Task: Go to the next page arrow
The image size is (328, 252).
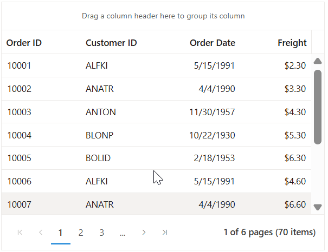Action: point(144,233)
